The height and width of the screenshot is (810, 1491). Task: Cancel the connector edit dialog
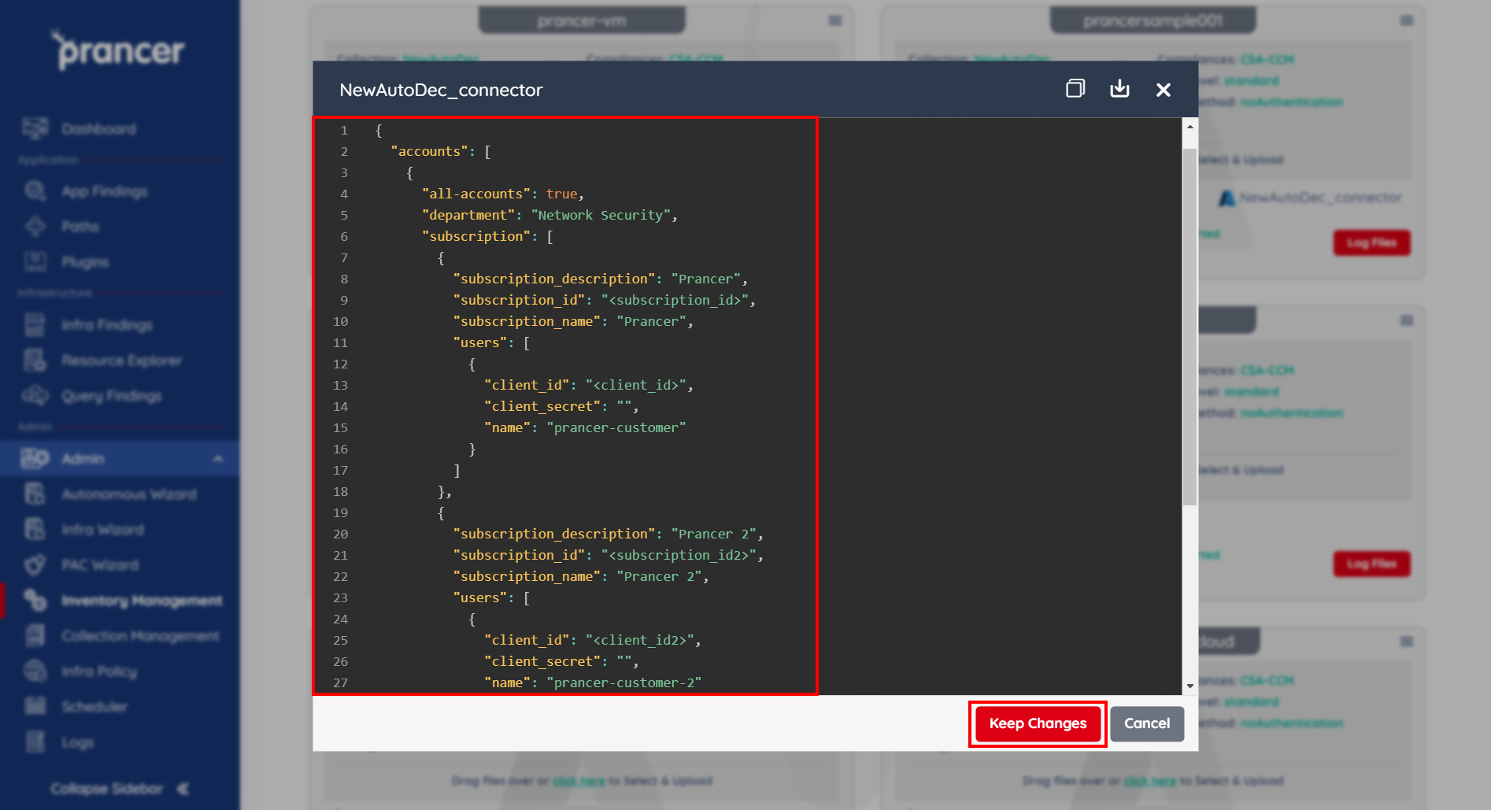[x=1147, y=723]
